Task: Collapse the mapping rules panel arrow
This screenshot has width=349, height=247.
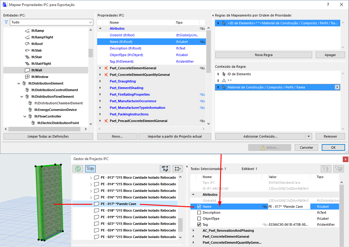Action: point(213,15)
